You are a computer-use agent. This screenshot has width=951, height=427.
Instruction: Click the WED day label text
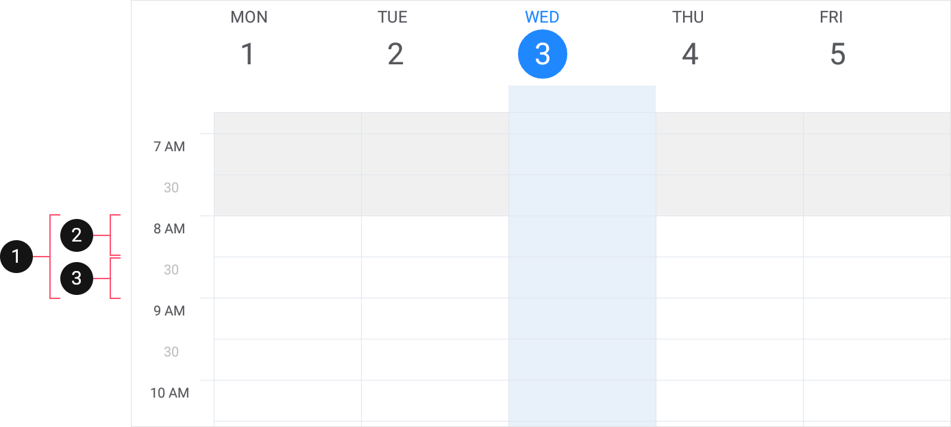click(x=542, y=17)
